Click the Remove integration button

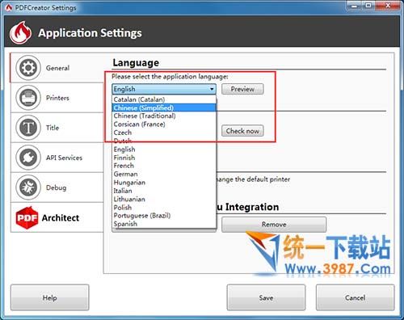pos(274,225)
